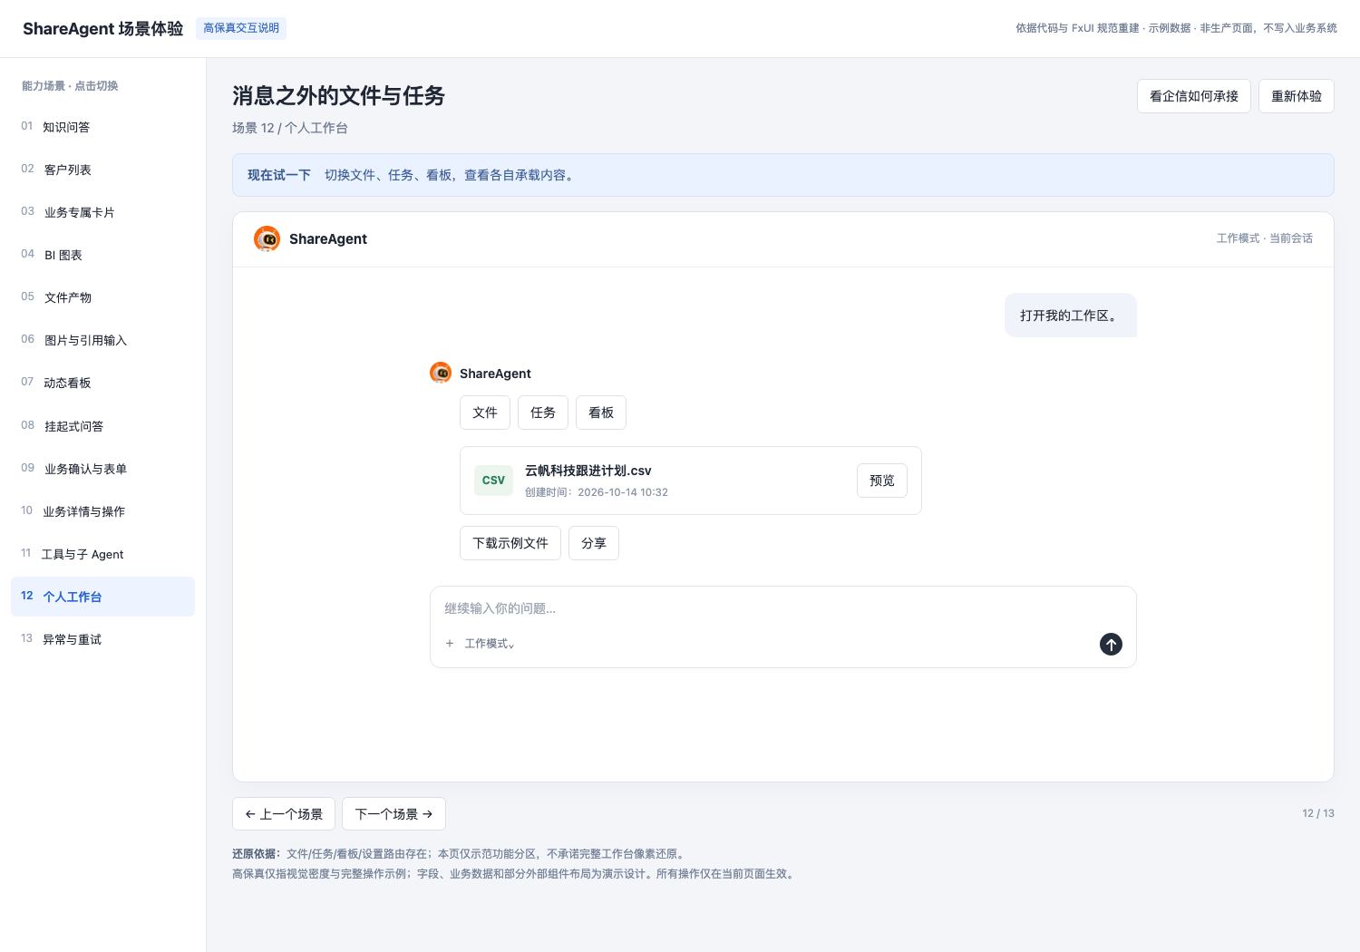Click the 场景 12 / 个人工作台 subtitle

(x=290, y=128)
